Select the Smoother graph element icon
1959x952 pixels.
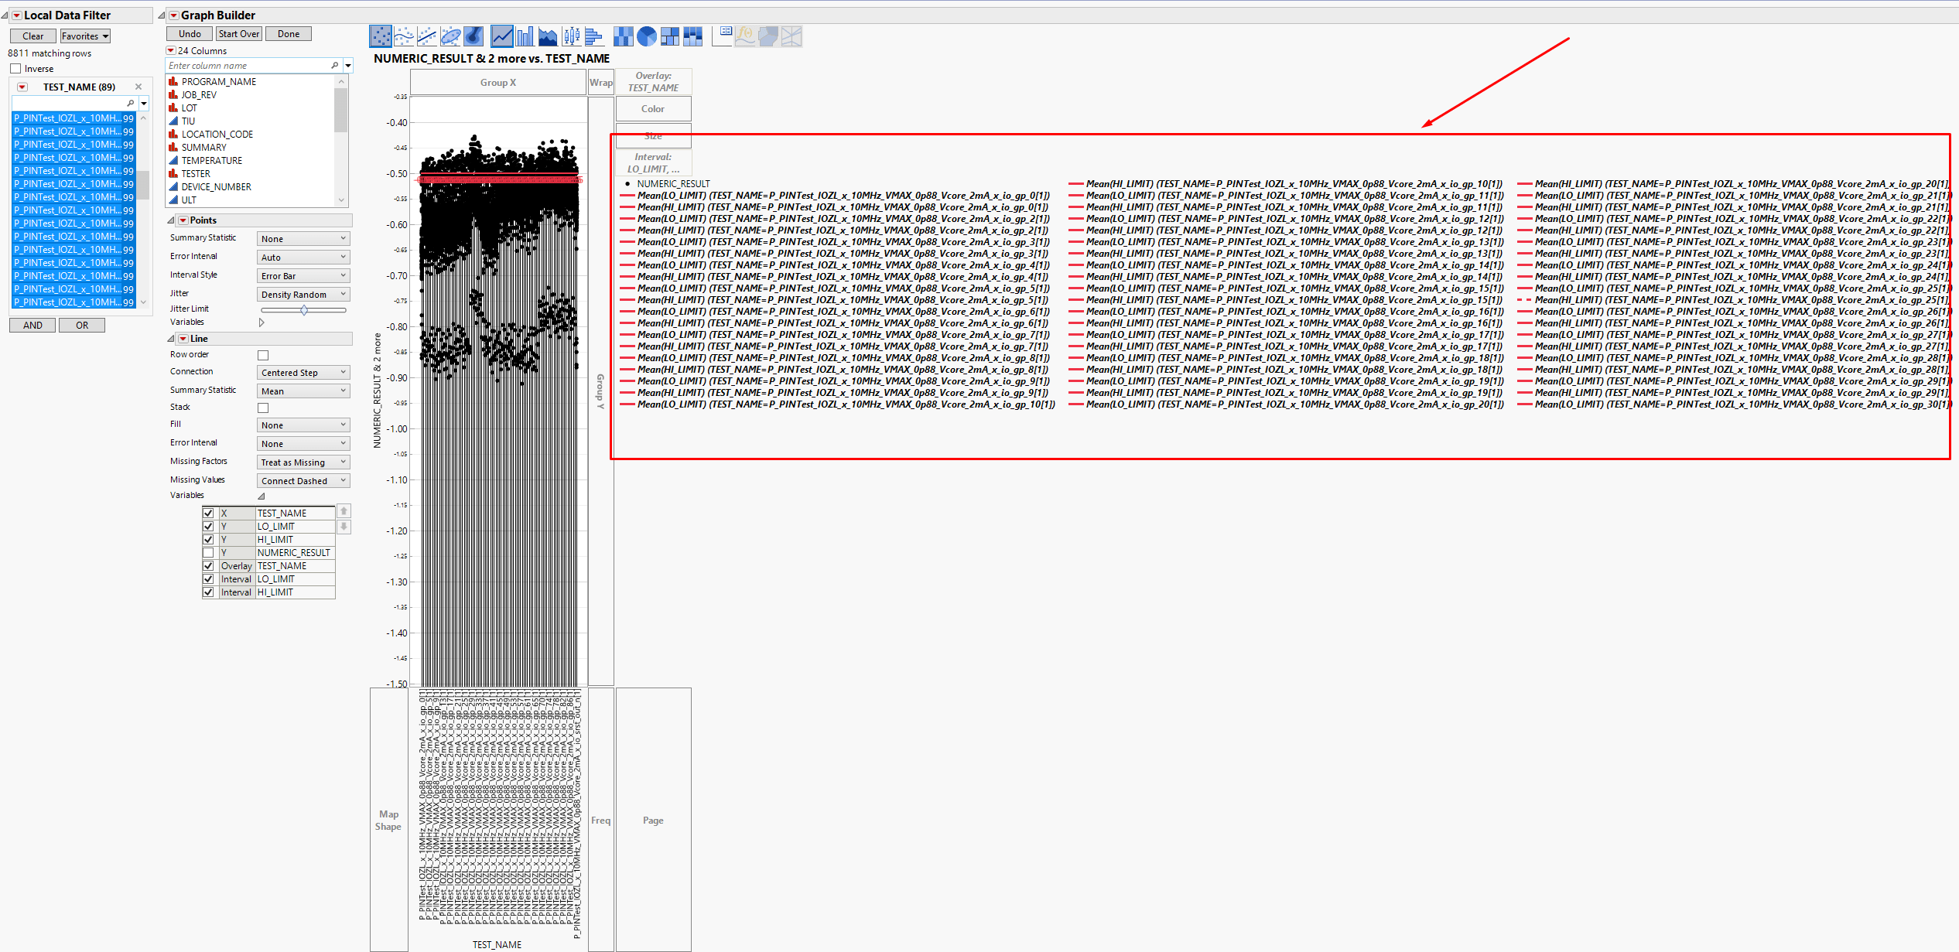(x=404, y=36)
